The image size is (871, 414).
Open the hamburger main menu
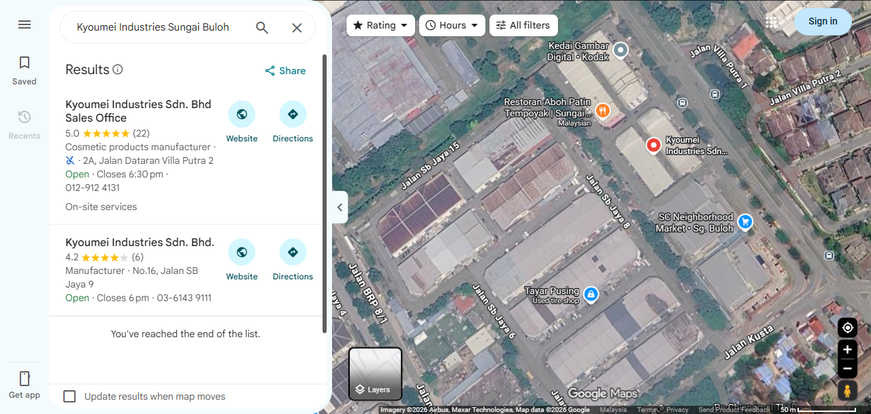tap(24, 24)
